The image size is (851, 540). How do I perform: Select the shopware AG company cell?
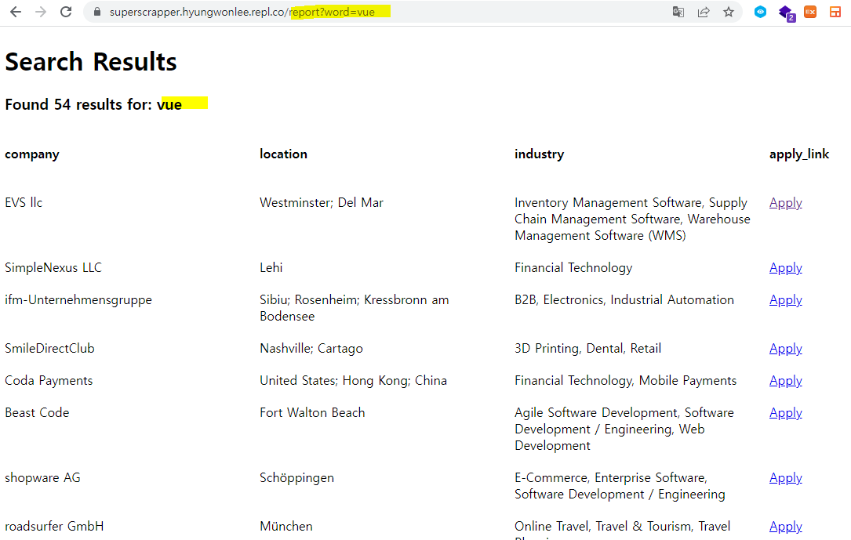coord(42,477)
